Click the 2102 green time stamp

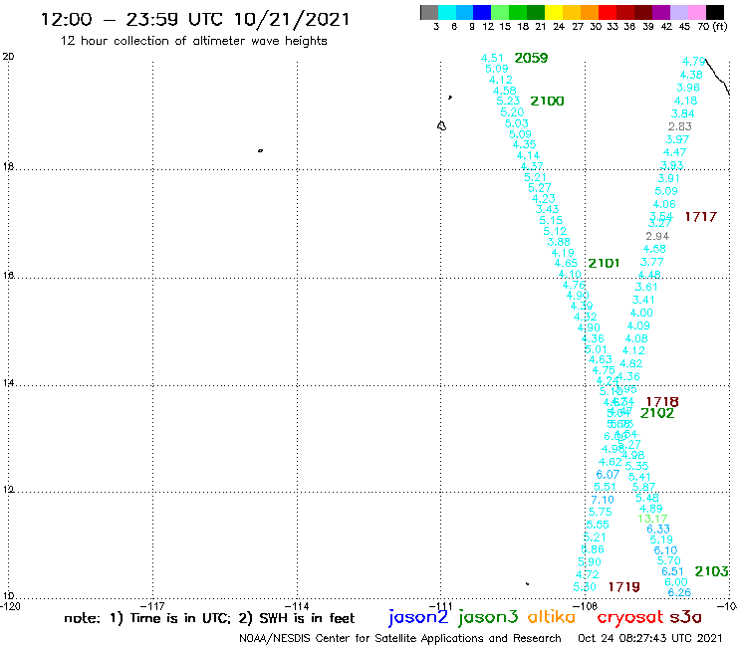point(657,413)
